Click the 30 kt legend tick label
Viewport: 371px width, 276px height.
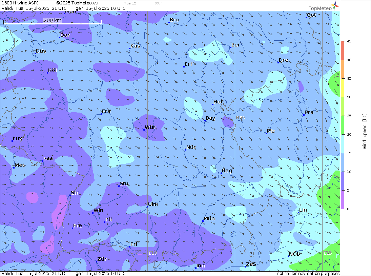[x=349, y=97]
